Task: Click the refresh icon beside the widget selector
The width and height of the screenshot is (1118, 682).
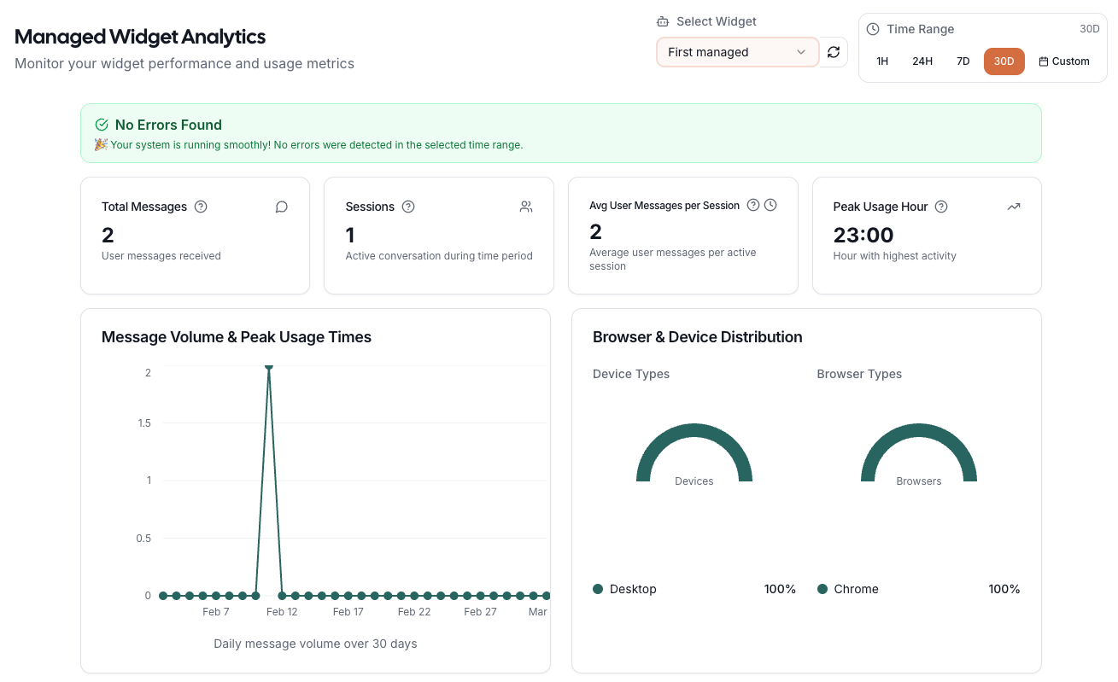Action: 834,52
